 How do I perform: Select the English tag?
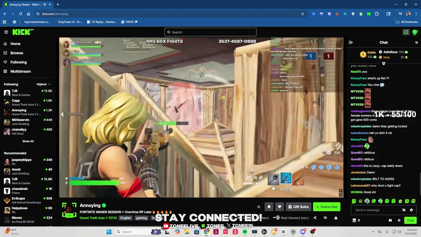click(x=125, y=218)
